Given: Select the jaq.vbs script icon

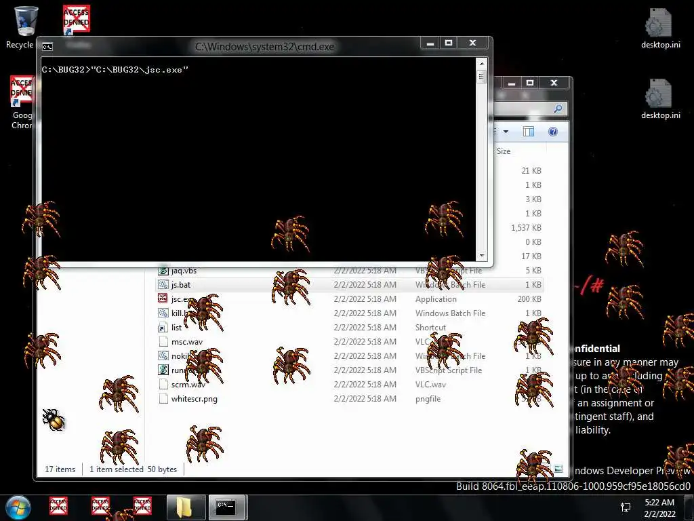Looking at the screenshot, I should click(163, 270).
